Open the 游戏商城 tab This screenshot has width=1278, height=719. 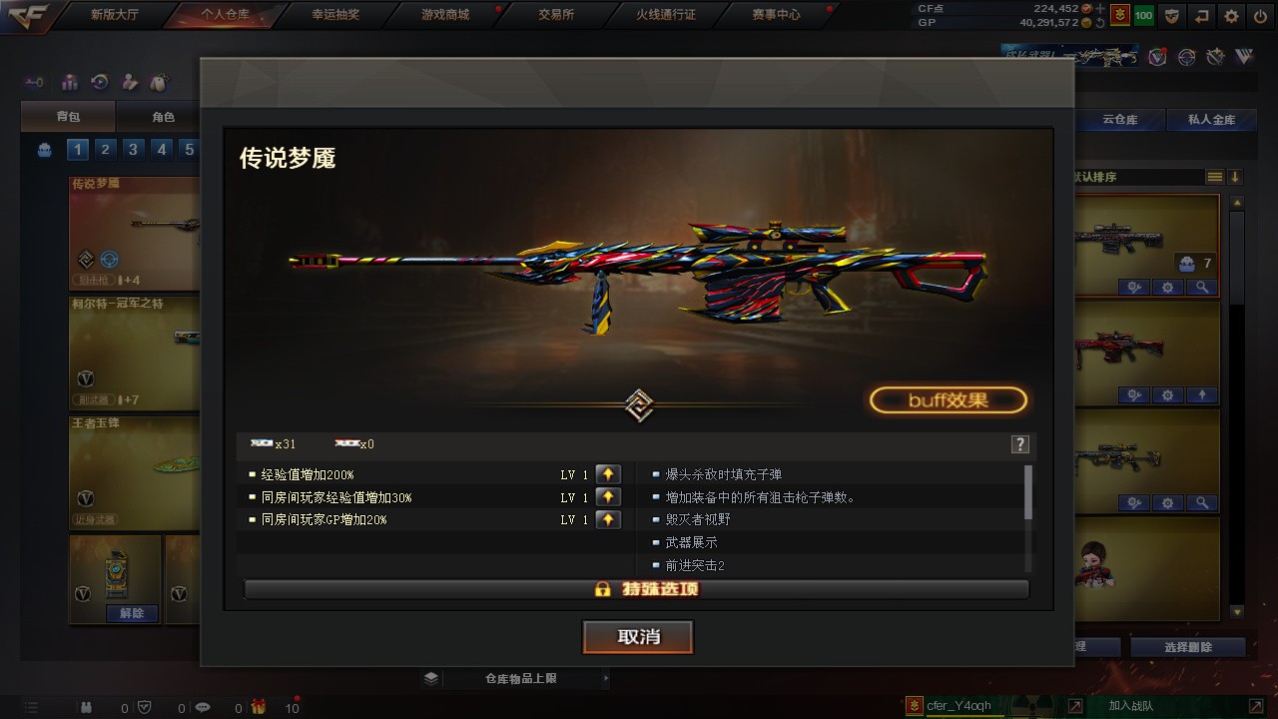[x=445, y=15]
